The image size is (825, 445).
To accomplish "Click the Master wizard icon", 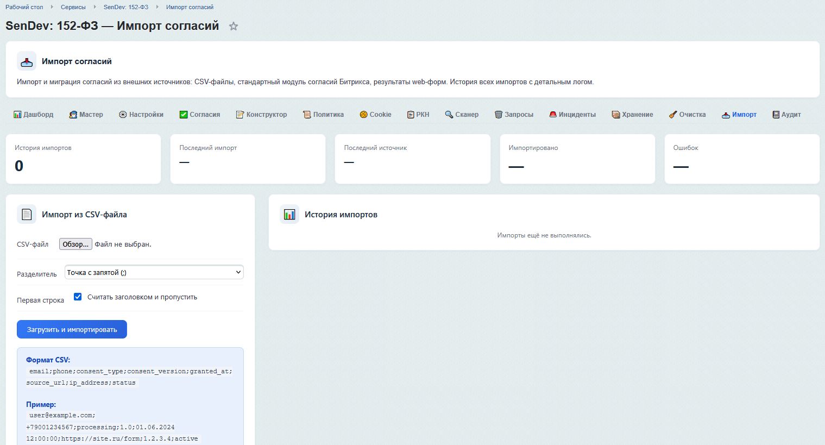I will [x=73, y=115].
